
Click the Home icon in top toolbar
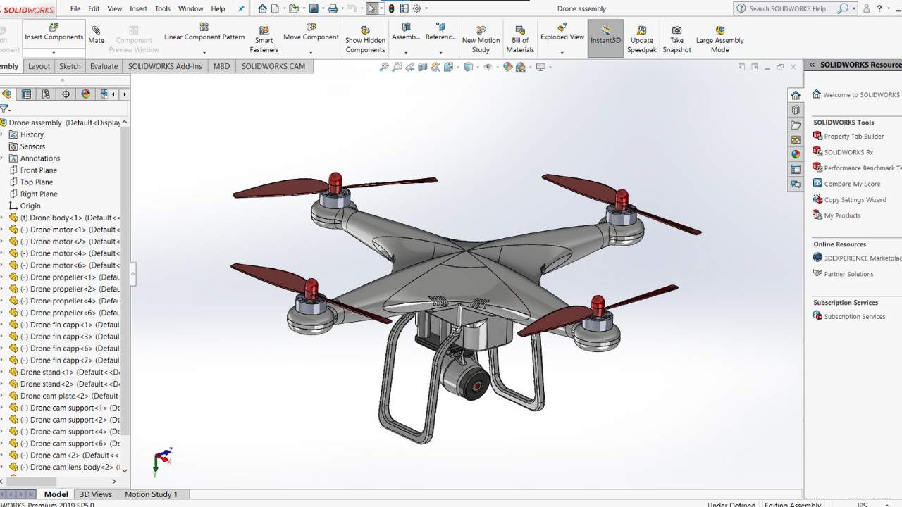(x=263, y=8)
